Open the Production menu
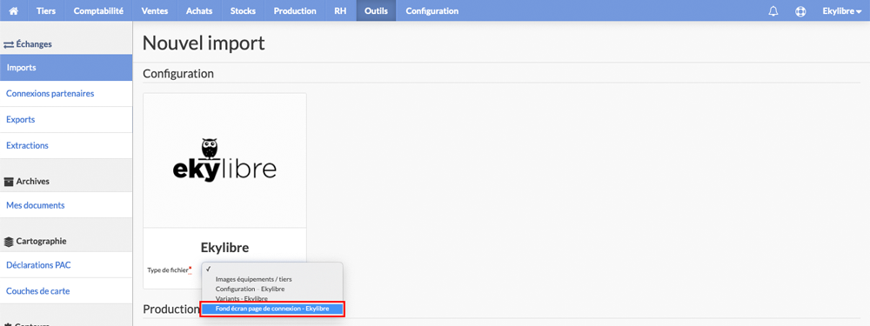This screenshot has height=326, width=870. [295, 10]
